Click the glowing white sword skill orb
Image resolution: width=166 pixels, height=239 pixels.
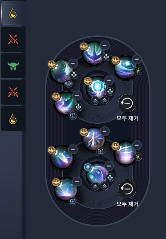coord(93,139)
